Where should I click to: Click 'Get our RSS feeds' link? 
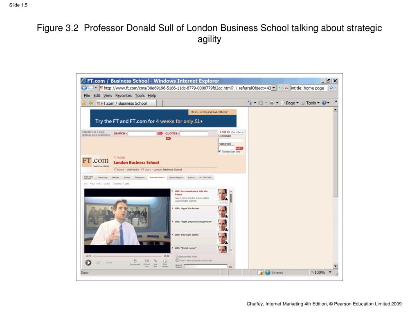tap(187, 257)
